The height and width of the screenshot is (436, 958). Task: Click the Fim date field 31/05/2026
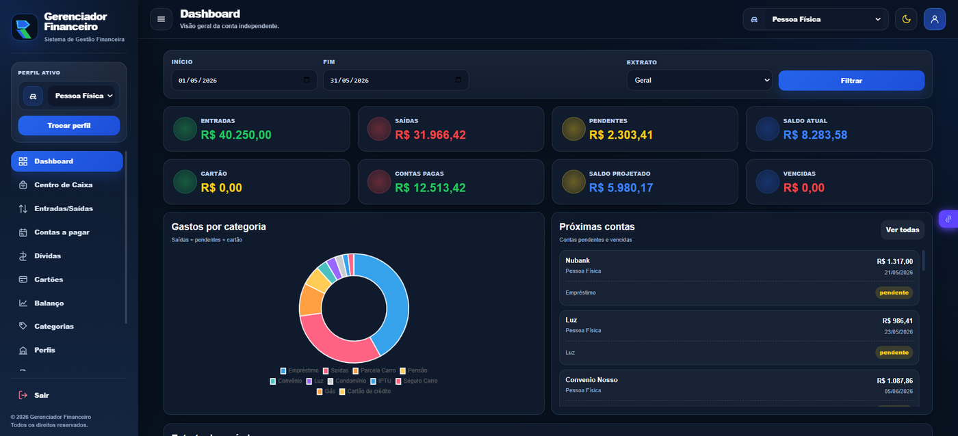396,80
